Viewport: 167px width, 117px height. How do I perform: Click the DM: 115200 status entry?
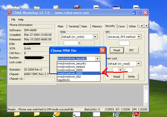point(140,109)
